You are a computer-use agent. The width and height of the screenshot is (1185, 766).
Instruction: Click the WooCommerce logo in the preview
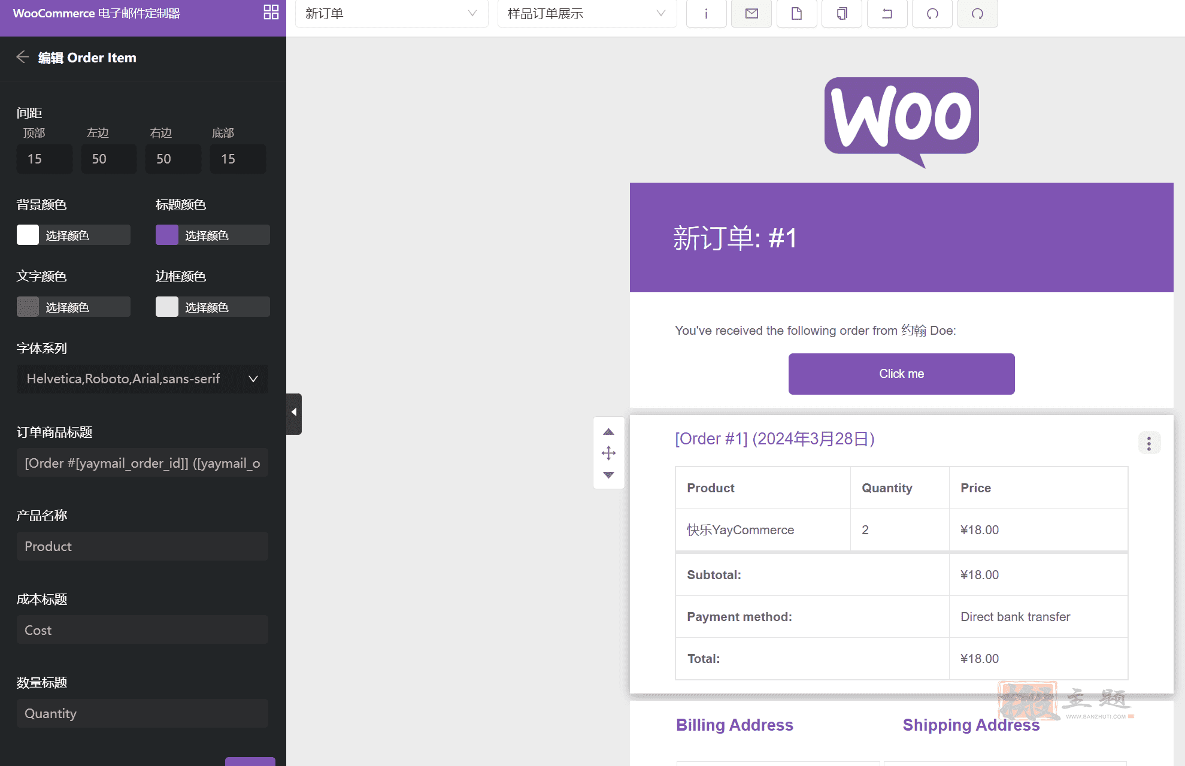coord(901,122)
